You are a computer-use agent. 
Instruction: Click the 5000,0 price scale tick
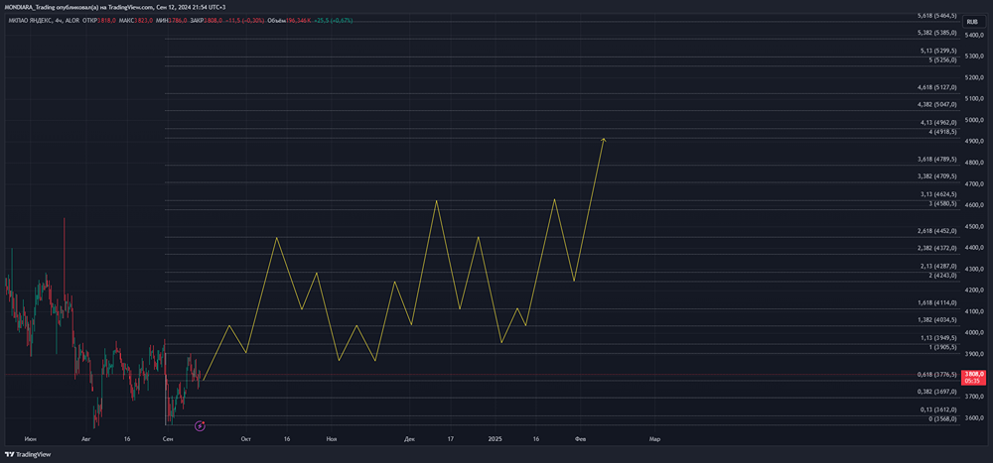coord(973,120)
